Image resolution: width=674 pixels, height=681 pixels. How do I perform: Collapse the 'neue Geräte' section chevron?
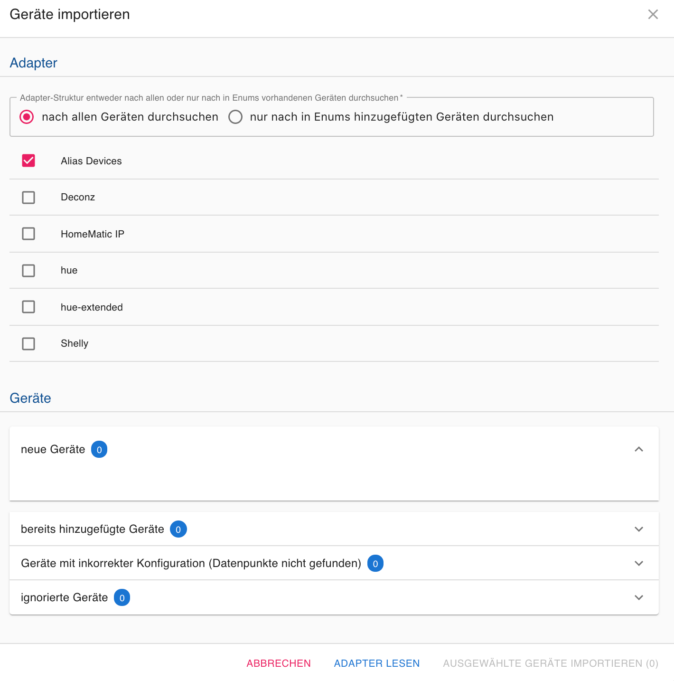tap(639, 449)
